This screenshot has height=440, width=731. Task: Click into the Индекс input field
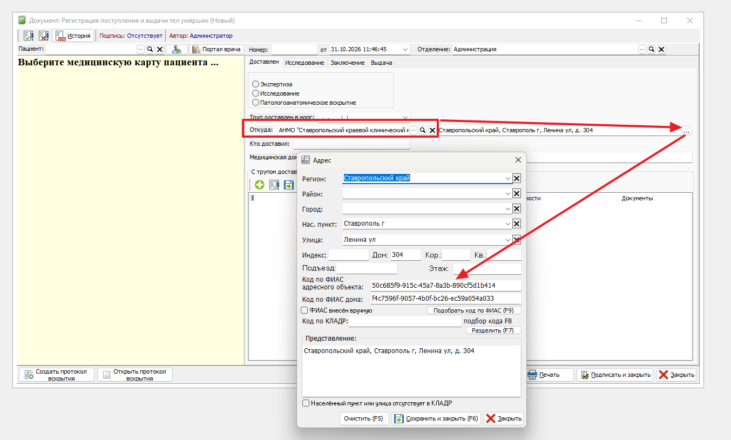coord(348,255)
